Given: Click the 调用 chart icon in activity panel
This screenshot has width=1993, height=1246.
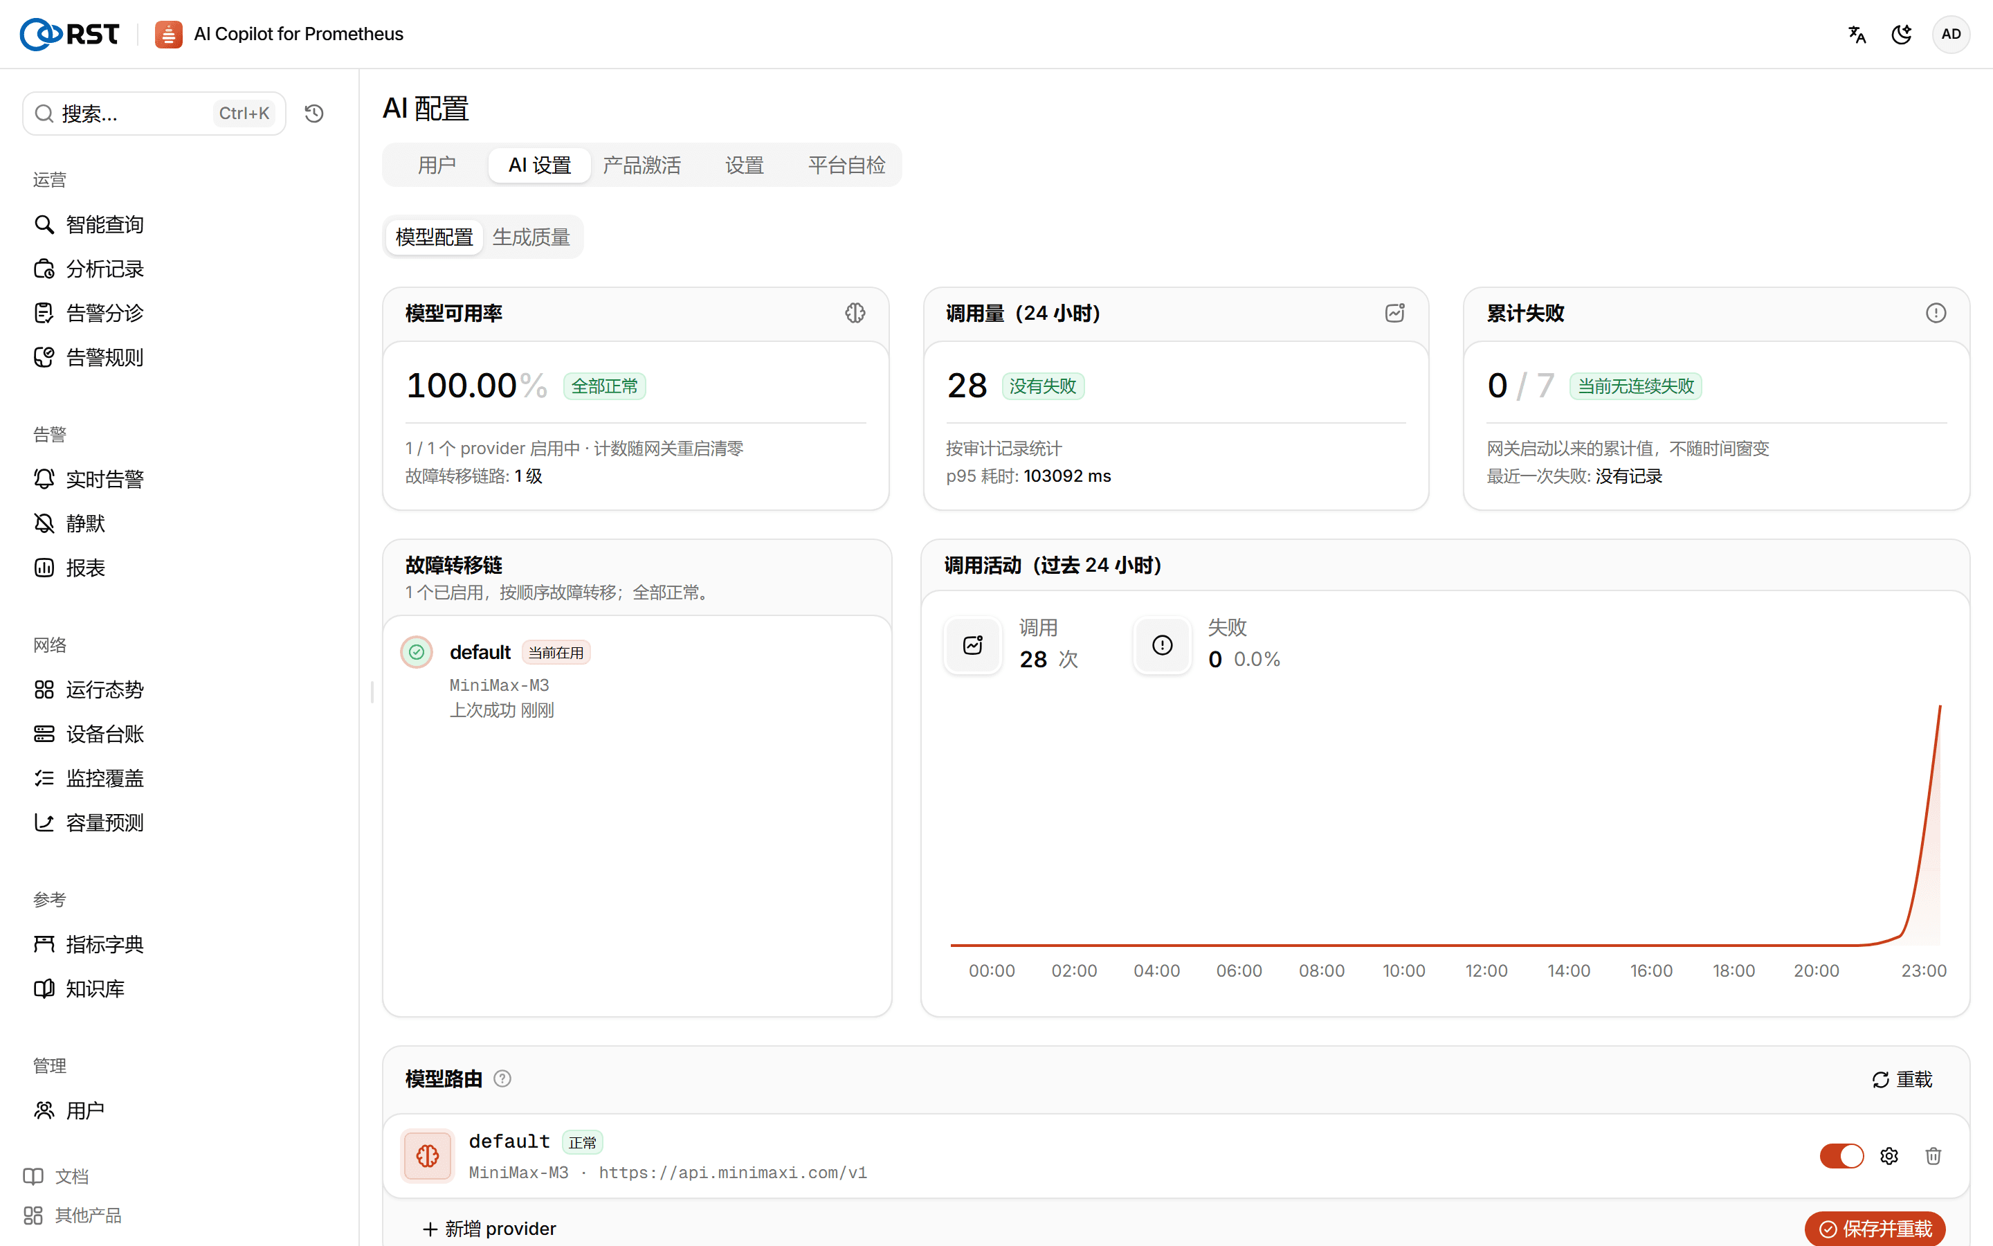Looking at the screenshot, I should [x=972, y=645].
